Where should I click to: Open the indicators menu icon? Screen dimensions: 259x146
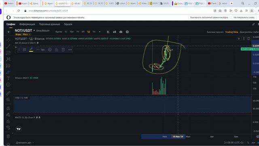click(108, 32)
